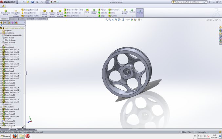Image resolution: width=222 pixels, height=139 pixels.
Task: Click the Courbes tool
Action: click(132, 11)
